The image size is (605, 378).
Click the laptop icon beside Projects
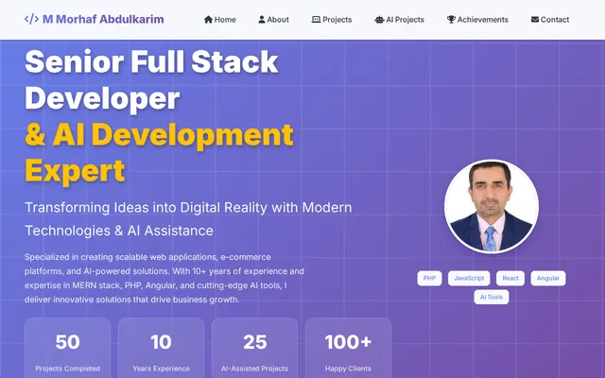tap(316, 19)
